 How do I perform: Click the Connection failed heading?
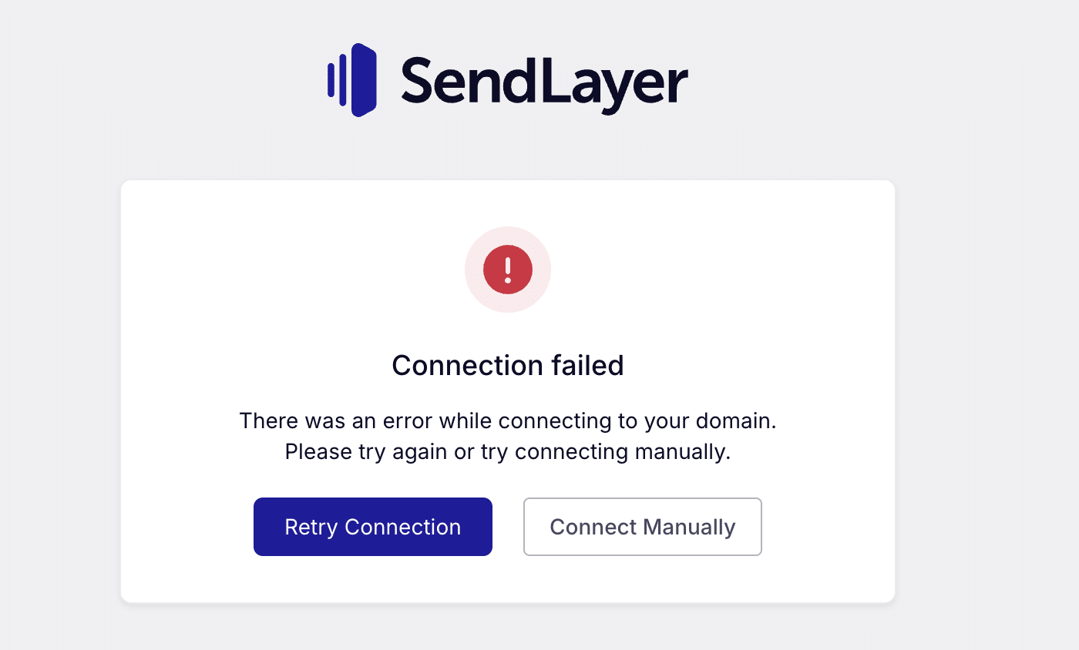pyautogui.click(x=507, y=365)
